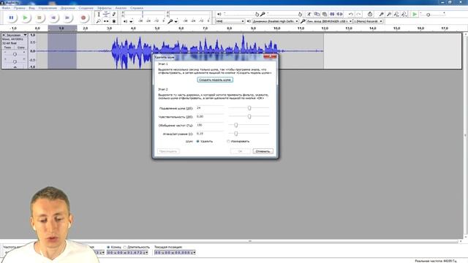Skip to the end of the project
This screenshot has height=263, width=468.
click(x=67, y=18)
